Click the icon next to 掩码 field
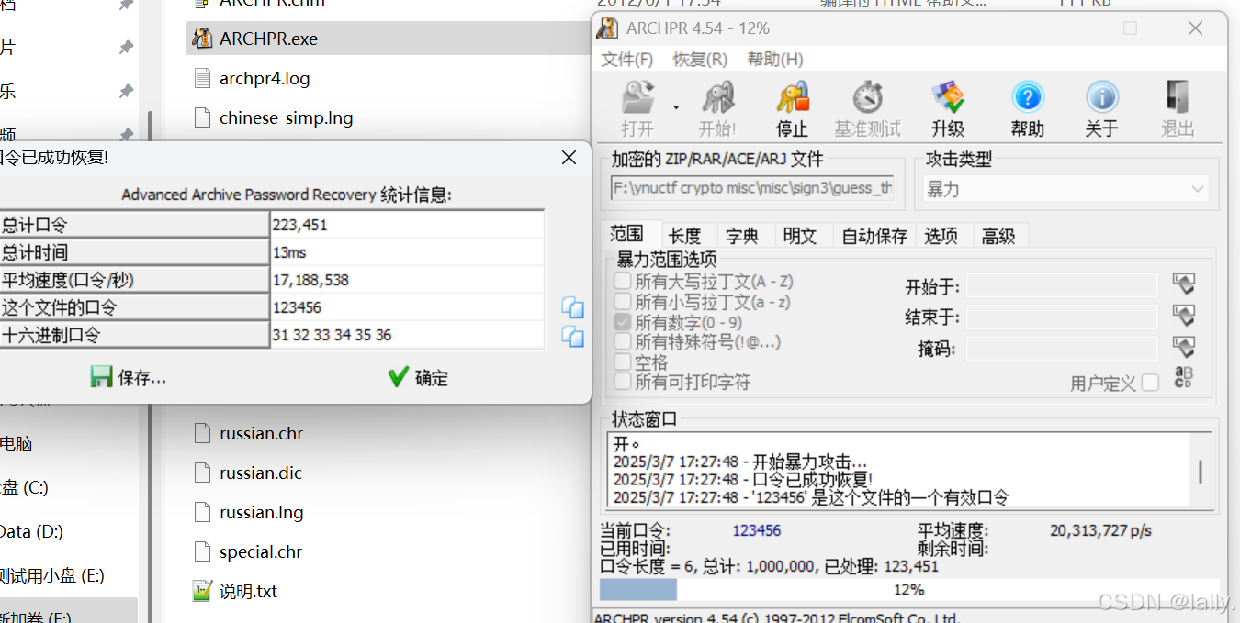Viewport: 1240px width, 623px height. pos(1184,347)
